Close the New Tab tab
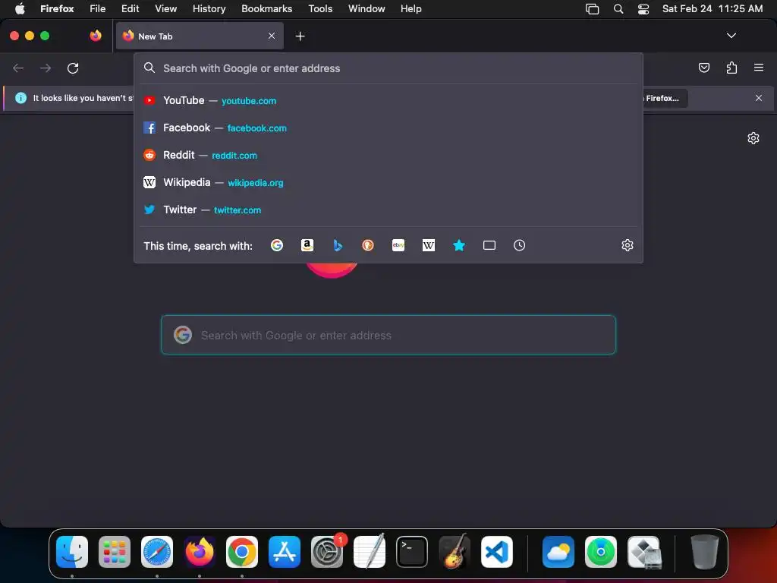777x583 pixels. tap(272, 36)
